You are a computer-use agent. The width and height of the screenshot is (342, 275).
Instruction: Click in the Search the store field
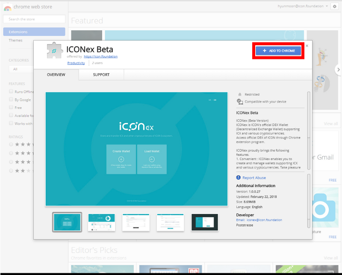point(34,19)
